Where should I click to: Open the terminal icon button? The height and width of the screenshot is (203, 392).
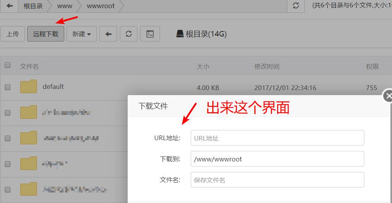click(x=150, y=34)
